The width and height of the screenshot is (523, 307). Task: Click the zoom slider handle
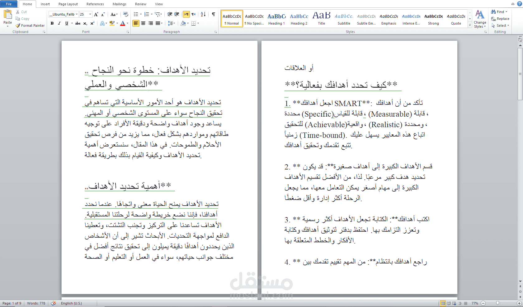click(x=497, y=303)
